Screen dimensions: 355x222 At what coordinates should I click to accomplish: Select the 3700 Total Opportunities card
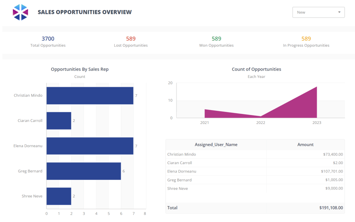point(48,42)
